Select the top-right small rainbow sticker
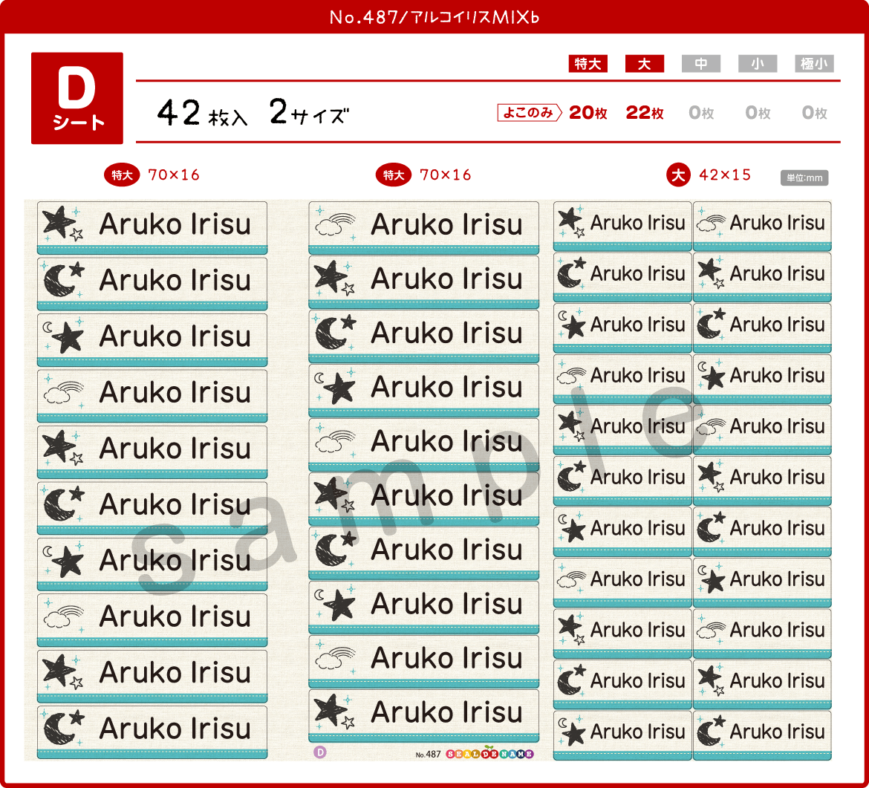 (x=762, y=226)
